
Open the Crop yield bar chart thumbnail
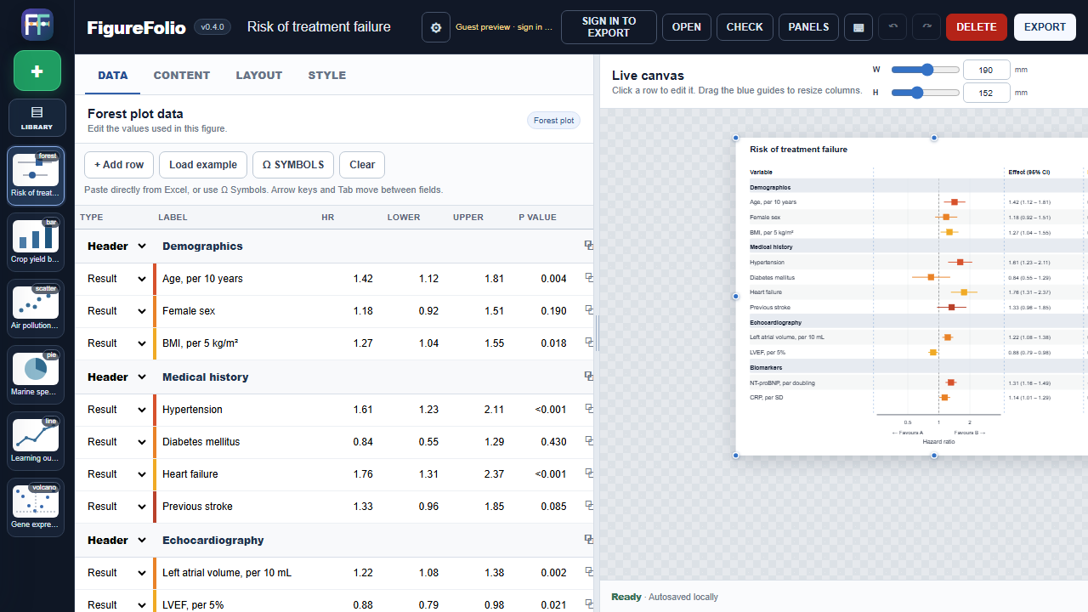point(37,242)
